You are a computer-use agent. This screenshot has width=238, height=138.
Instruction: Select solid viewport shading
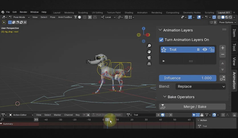pos(223,17)
